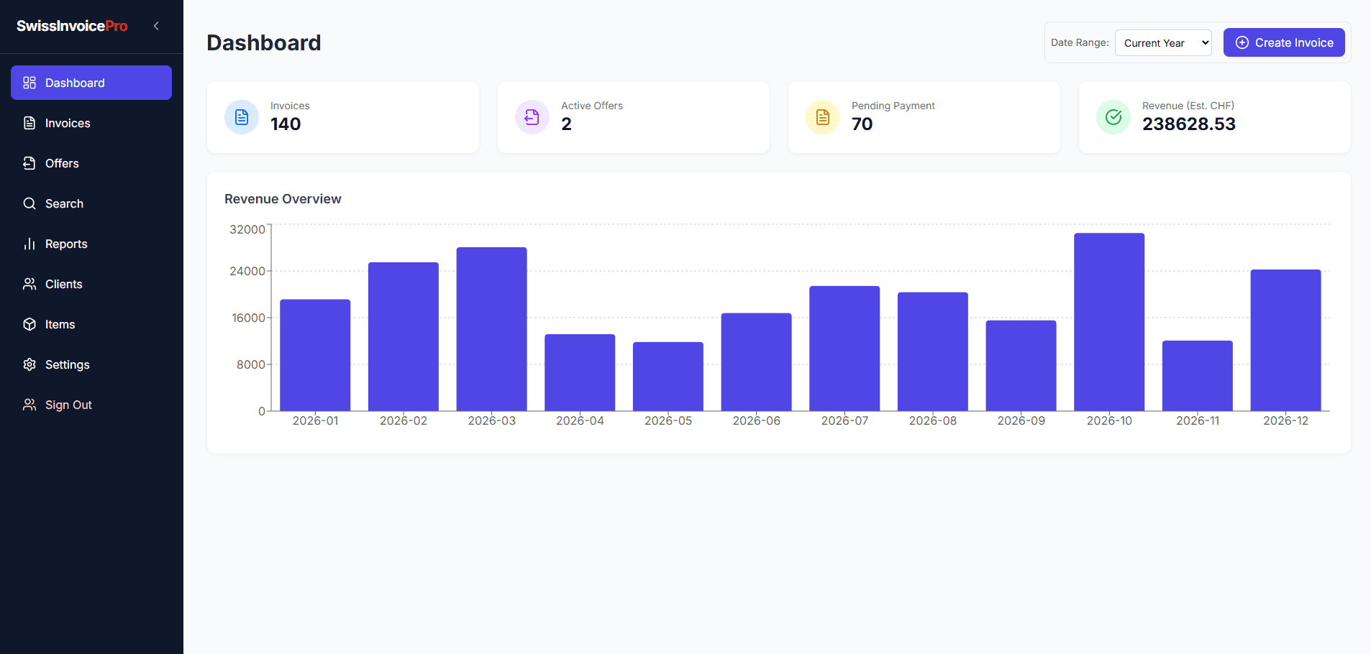The image size is (1371, 654).
Task: Click the Pending Payment value 70
Action: (x=862, y=124)
